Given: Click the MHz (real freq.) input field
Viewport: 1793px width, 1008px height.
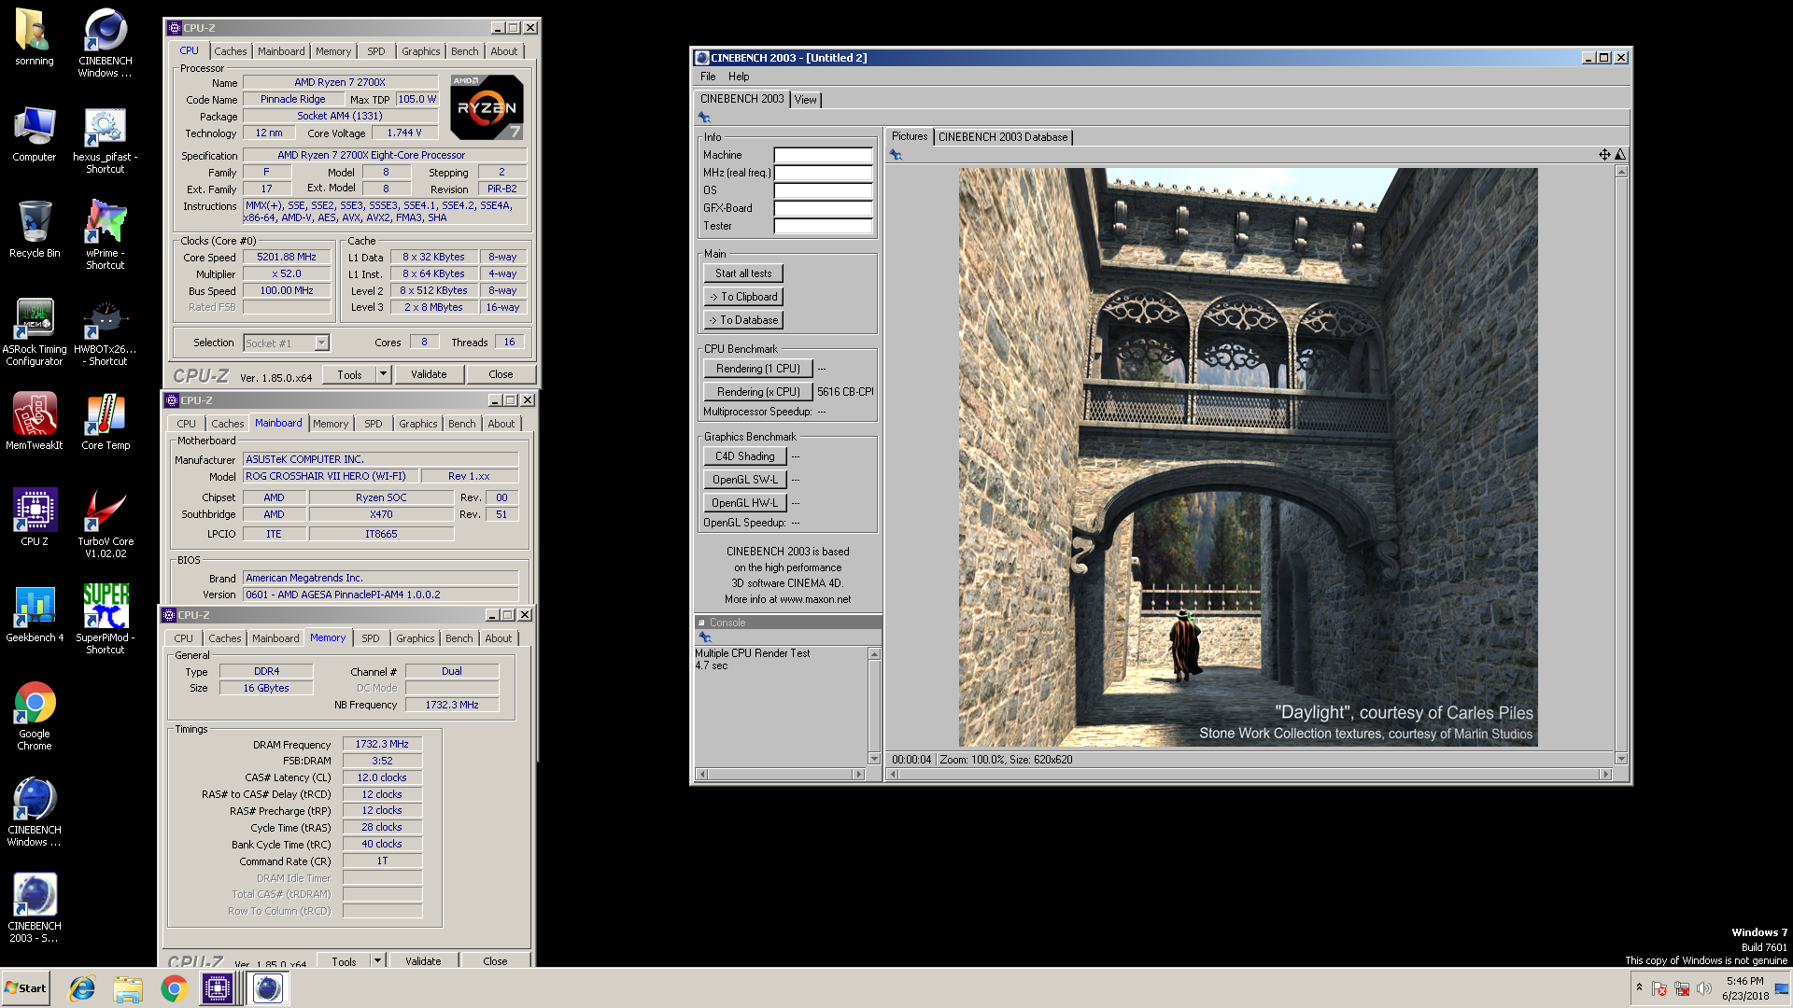Looking at the screenshot, I should click(x=823, y=173).
